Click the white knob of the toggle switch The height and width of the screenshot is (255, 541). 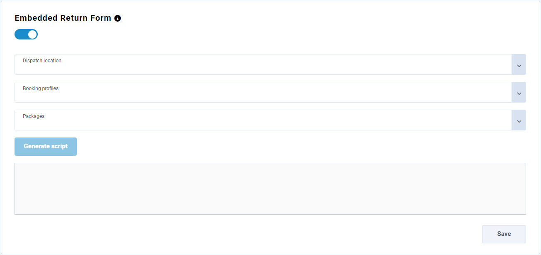click(32, 34)
